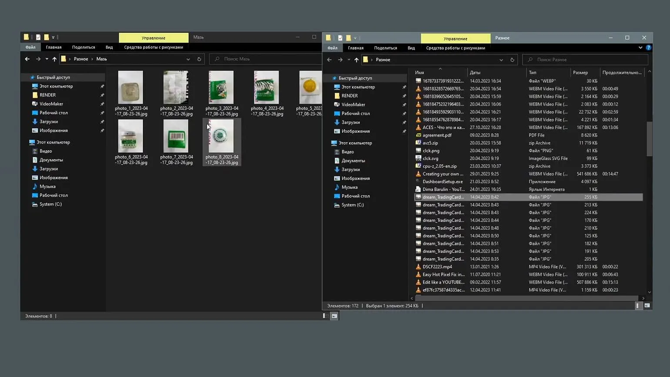This screenshot has width=670, height=377.
Task: Sort files by the Размер column header
Action: coord(580,73)
